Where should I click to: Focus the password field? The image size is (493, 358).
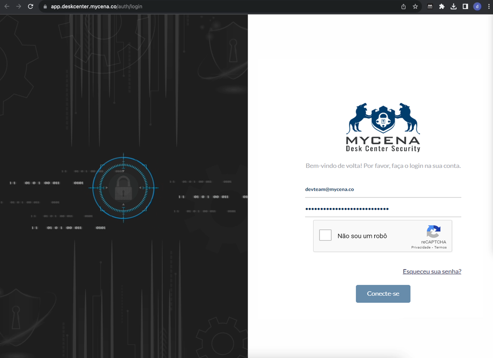click(383, 209)
